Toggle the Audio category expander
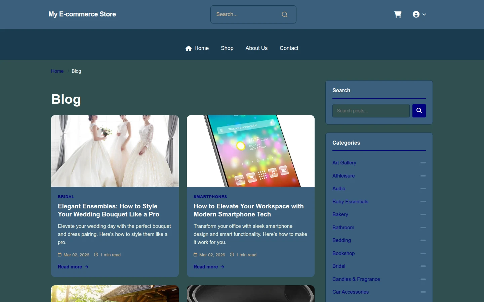 423,189
